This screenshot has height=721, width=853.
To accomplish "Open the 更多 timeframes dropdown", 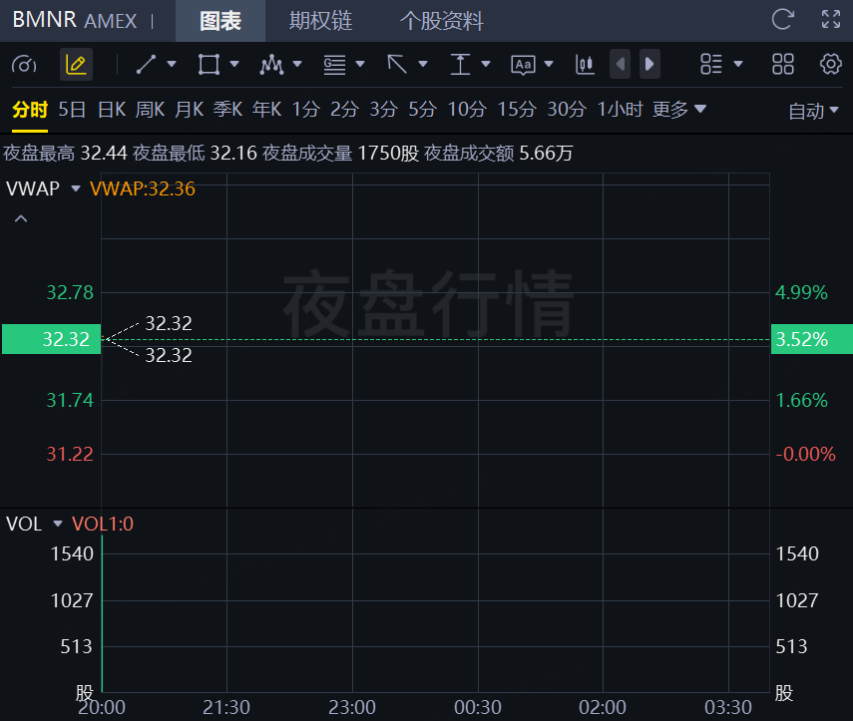I will tap(679, 110).
